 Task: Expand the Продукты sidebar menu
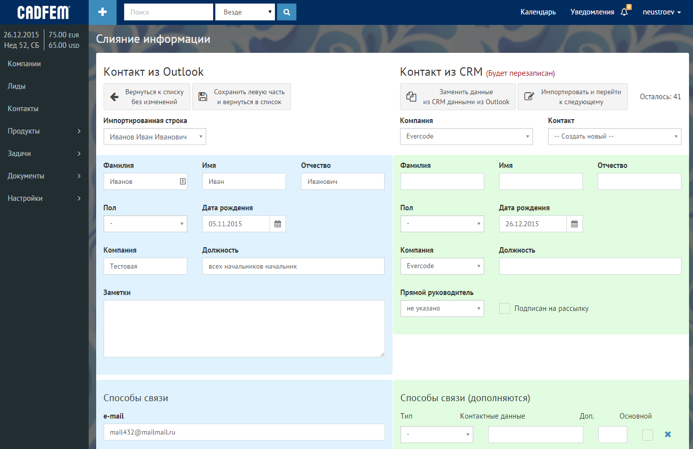(x=44, y=131)
